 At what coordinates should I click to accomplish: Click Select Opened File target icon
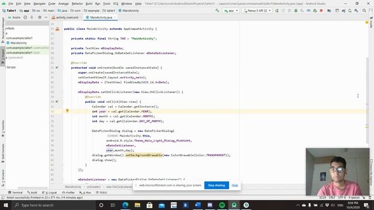[x=25, y=17]
